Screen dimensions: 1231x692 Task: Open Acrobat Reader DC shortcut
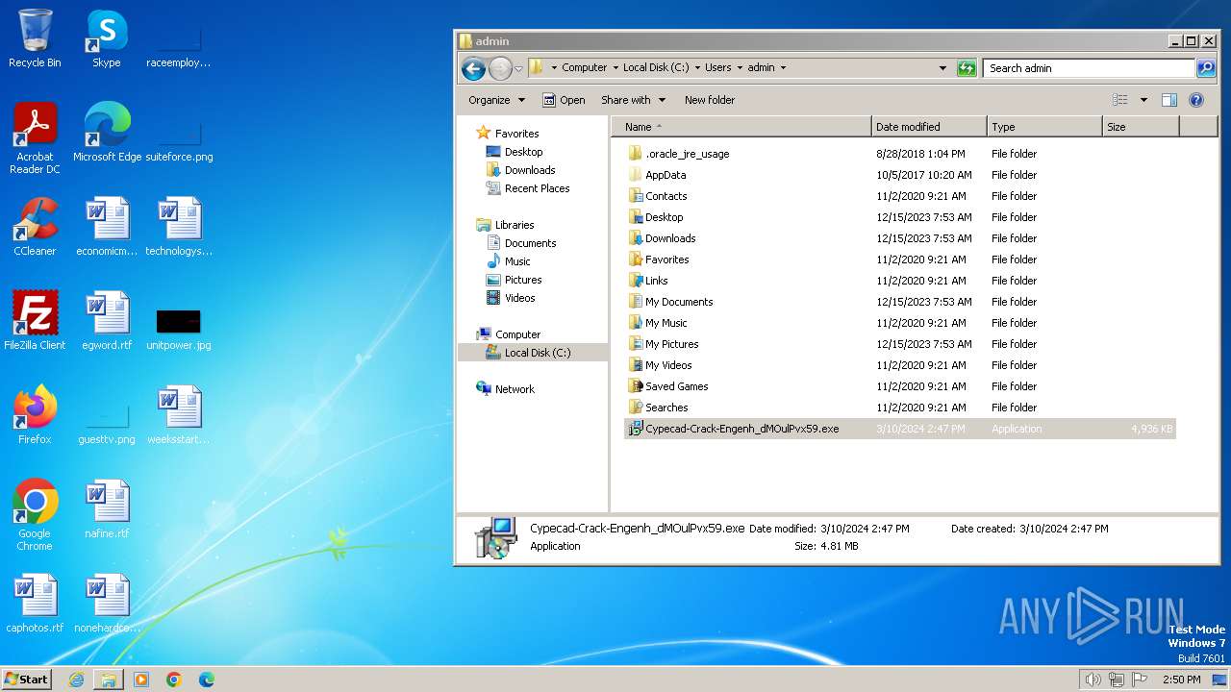click(35, 138)
